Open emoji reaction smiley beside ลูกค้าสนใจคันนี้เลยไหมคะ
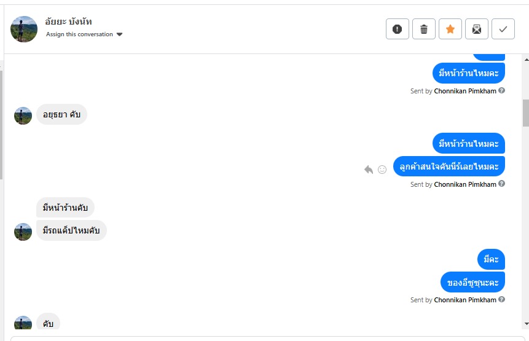The width and height of the screenshot is (529, 341). pos(382,170)
